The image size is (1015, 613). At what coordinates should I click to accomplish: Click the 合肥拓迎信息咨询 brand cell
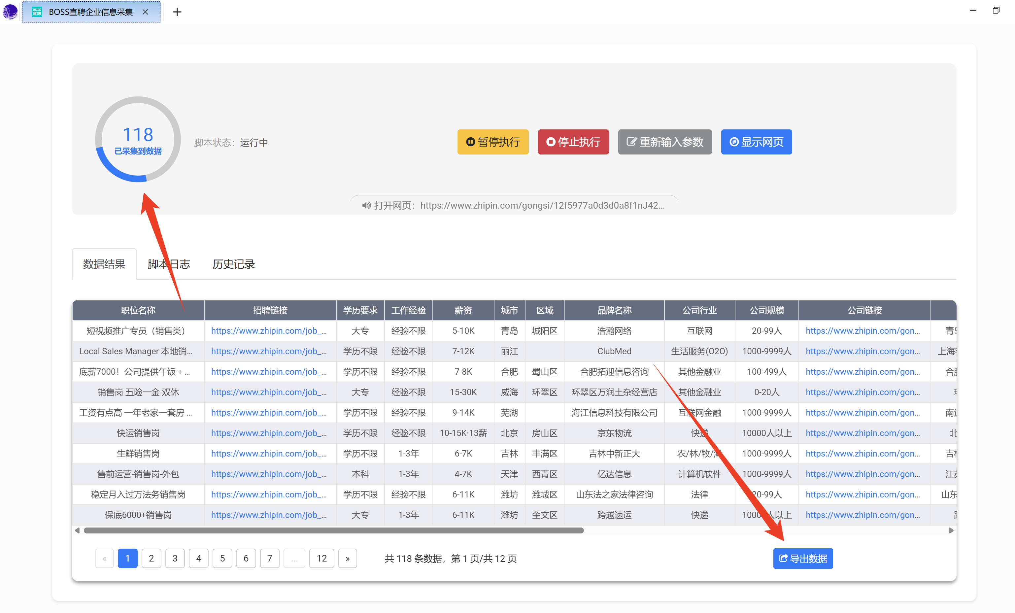614,372
